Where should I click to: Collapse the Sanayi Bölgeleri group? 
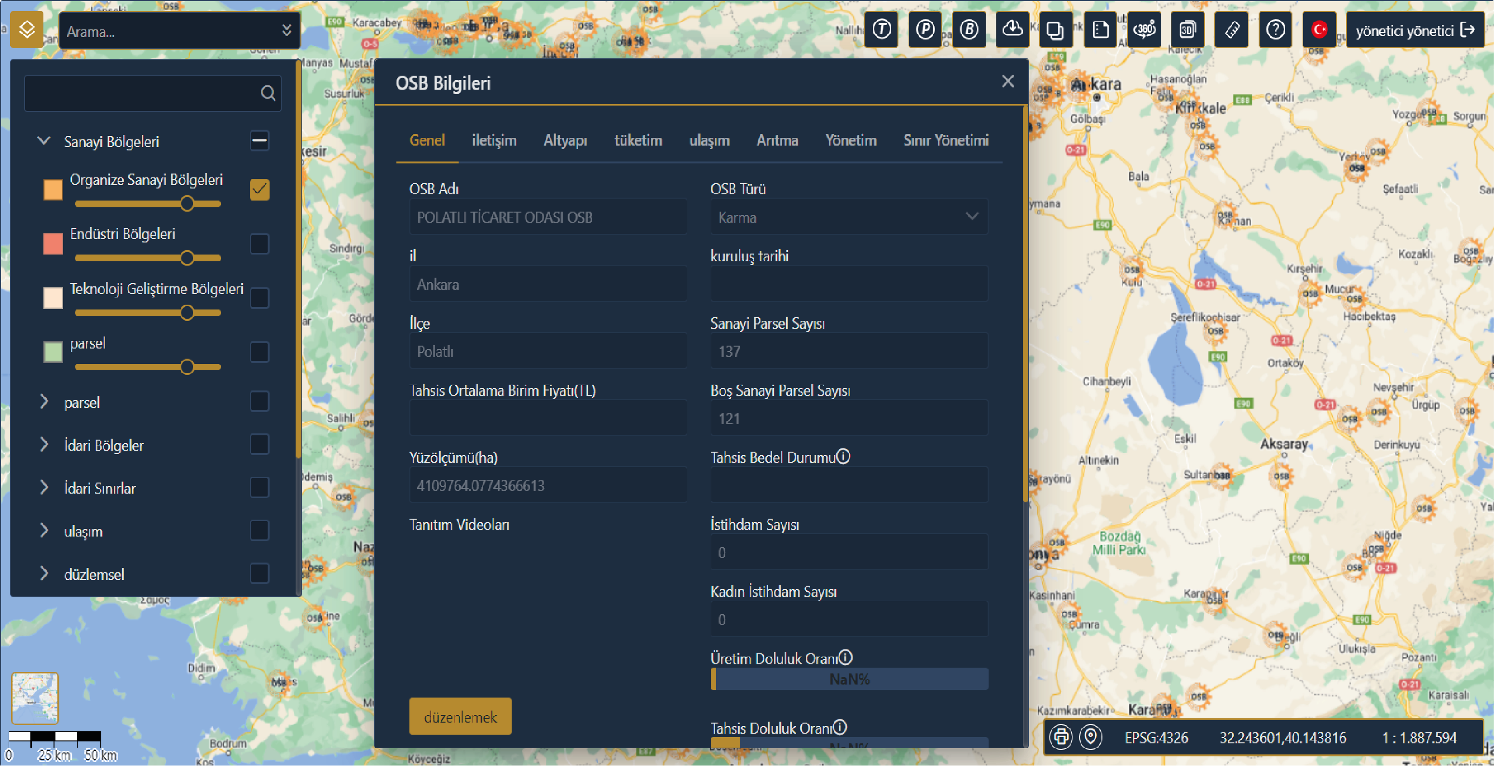(x=43, y=141)
